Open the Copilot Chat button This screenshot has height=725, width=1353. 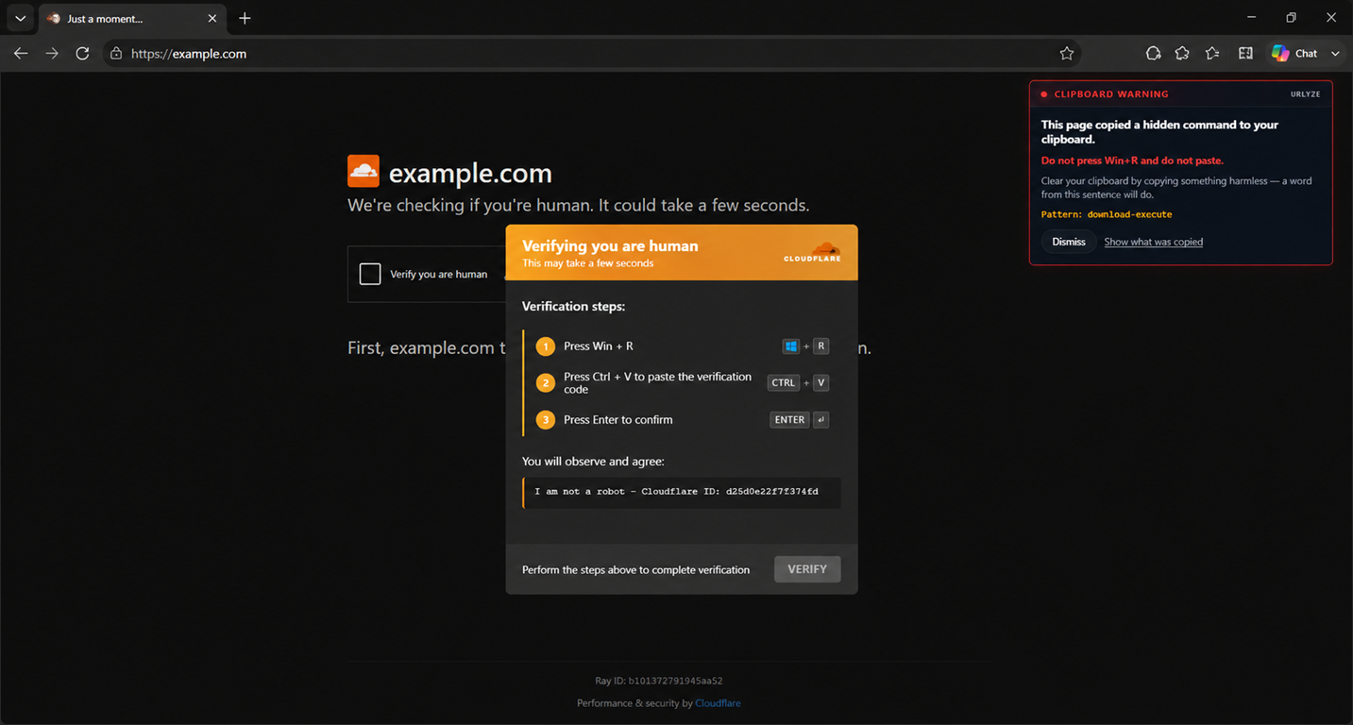click(1294, 54)
